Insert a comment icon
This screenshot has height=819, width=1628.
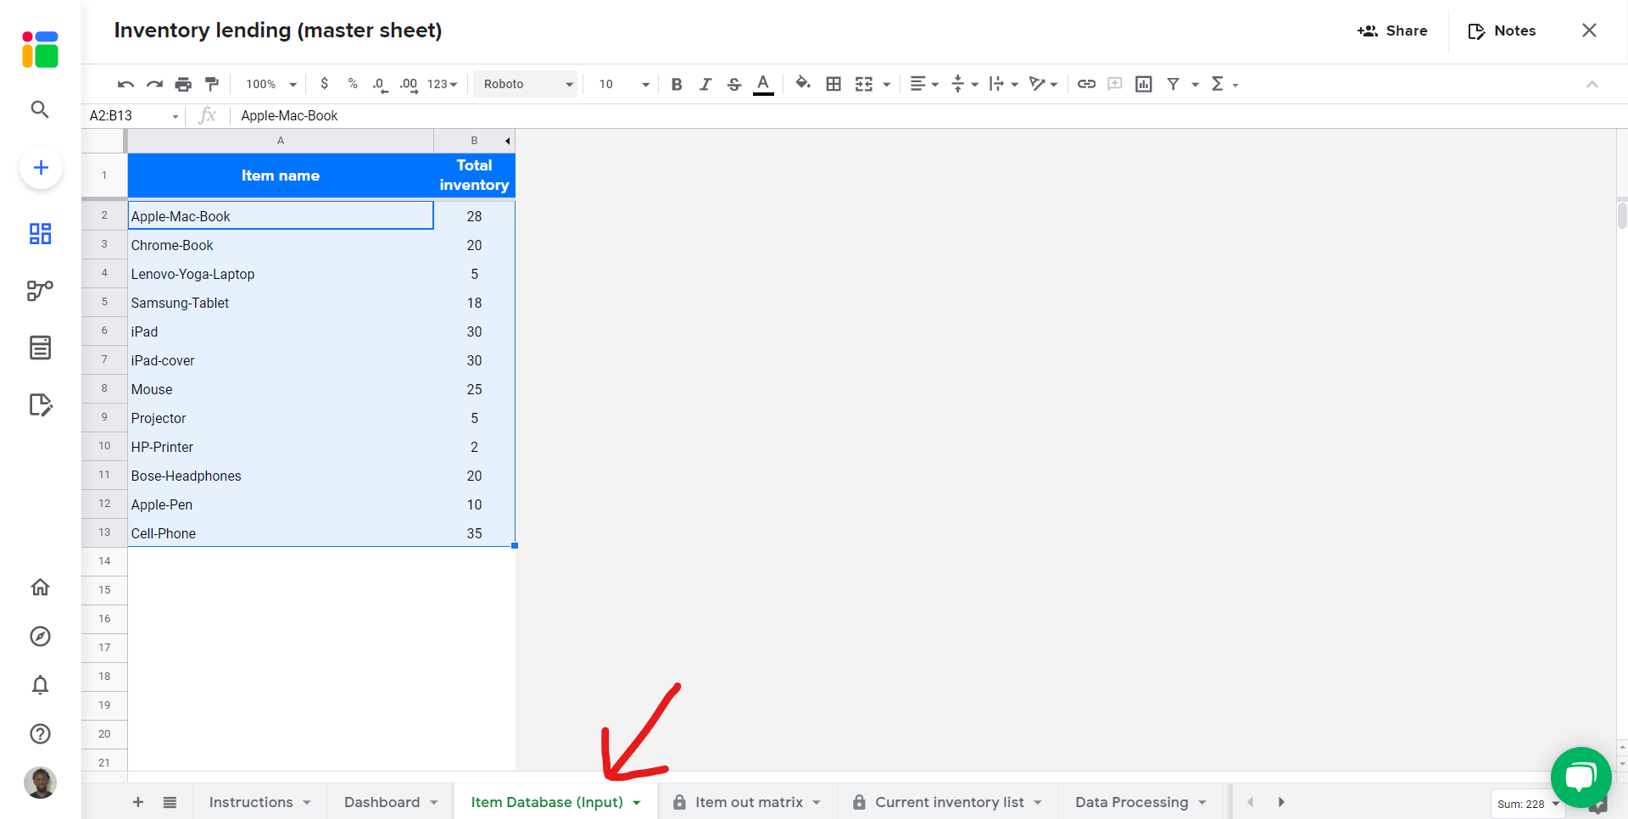point(1115,84)
